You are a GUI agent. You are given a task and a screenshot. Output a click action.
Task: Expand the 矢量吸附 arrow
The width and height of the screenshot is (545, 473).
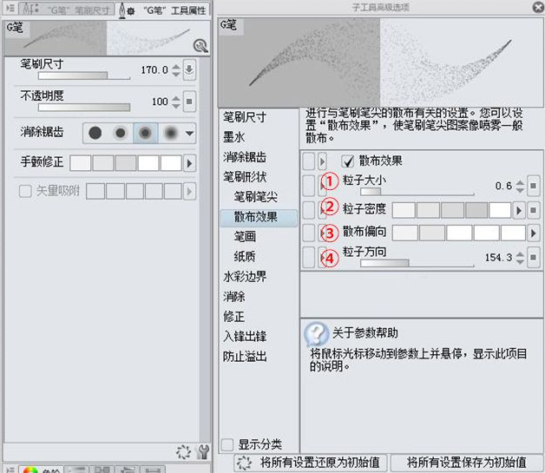pyautogui.click(x=189, y=191)
